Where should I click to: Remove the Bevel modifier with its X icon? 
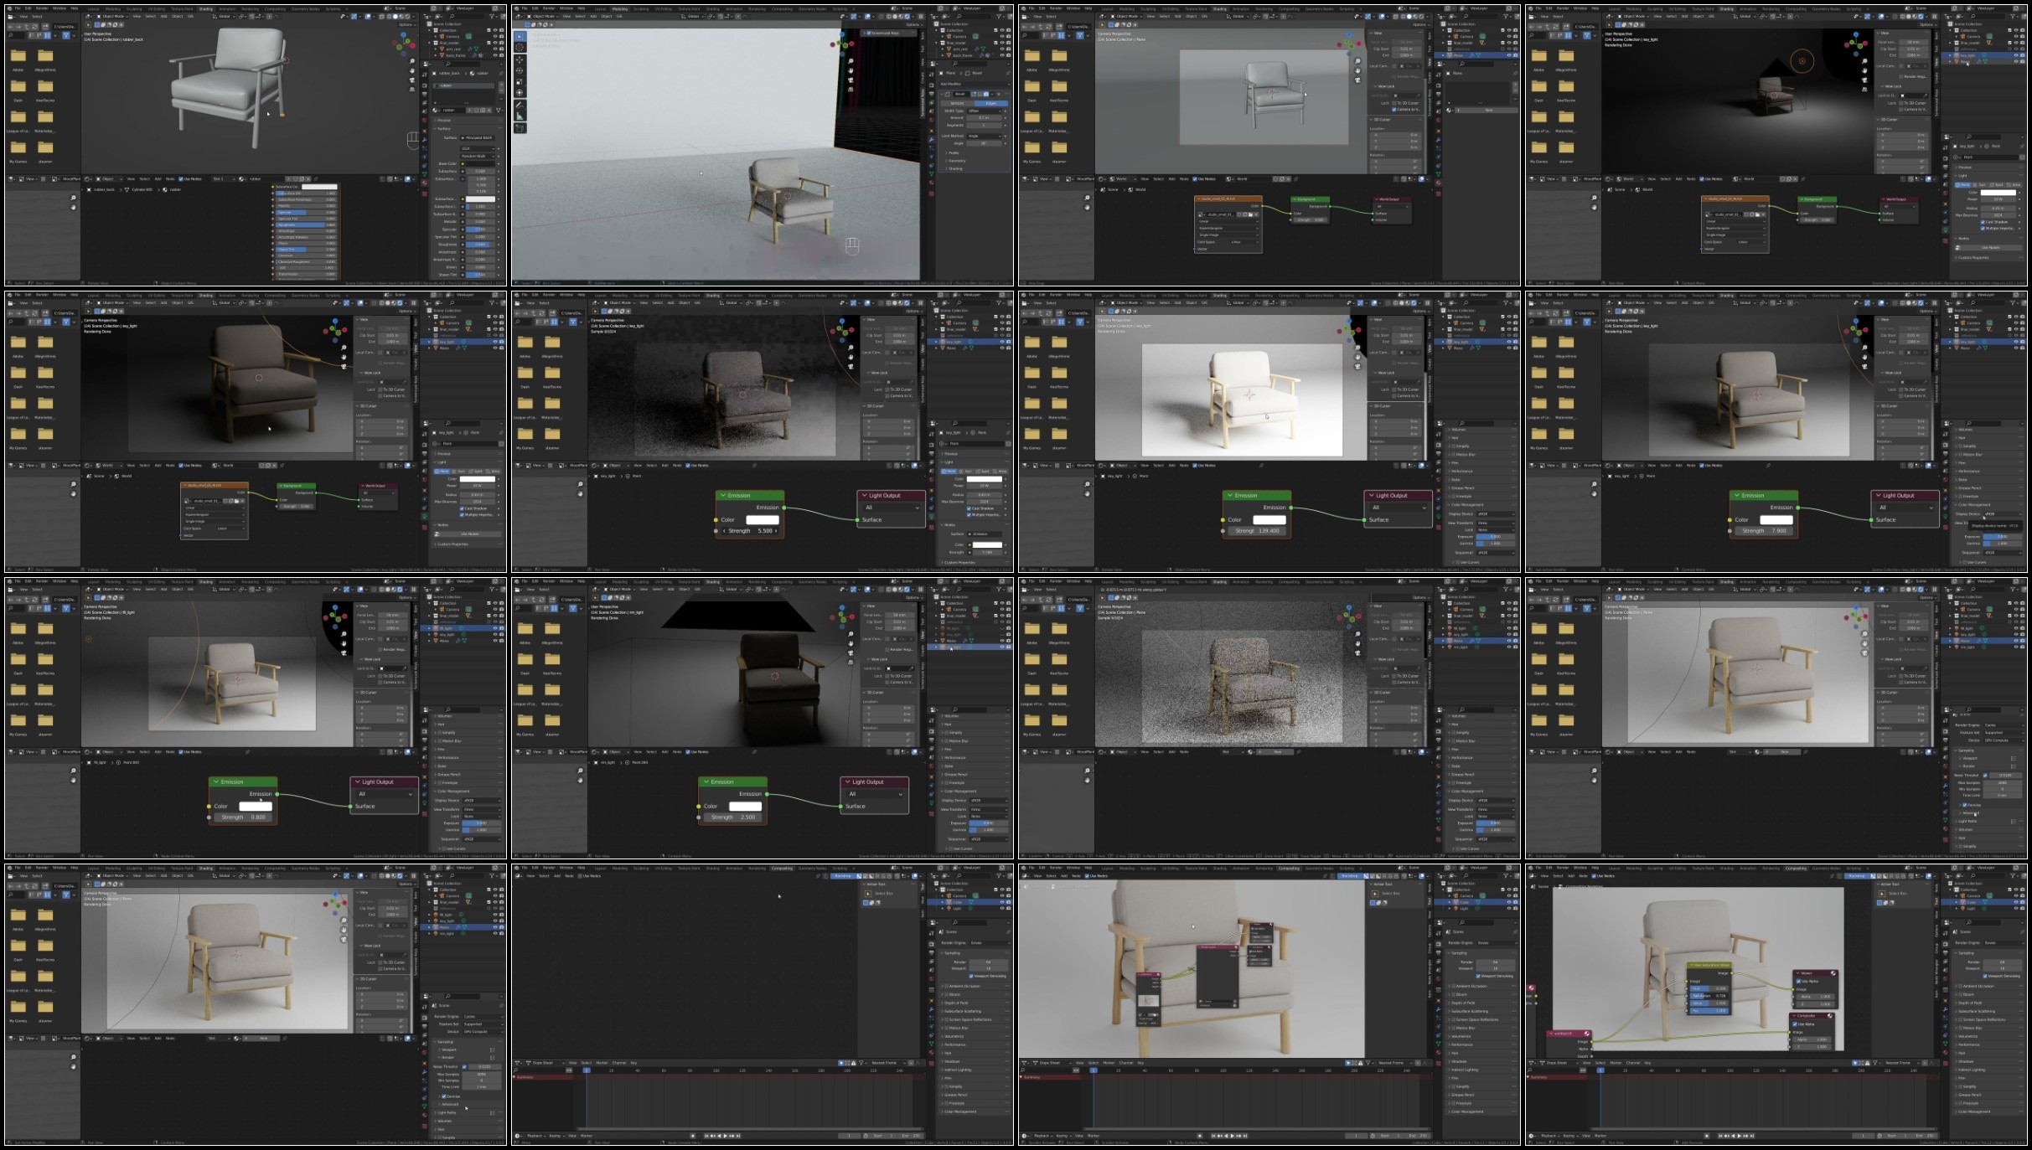click(999, 94)
